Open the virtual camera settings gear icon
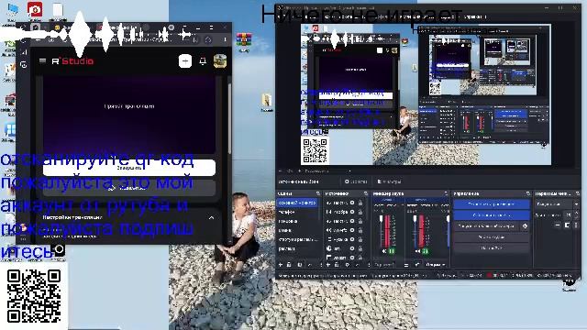The image size is (587, 330). (525, 226)
